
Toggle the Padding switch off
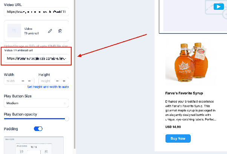point(38,129)
